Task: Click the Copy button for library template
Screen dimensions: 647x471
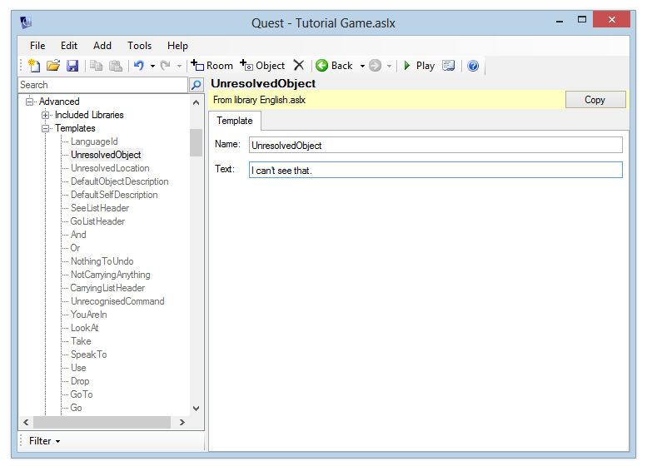Action: (595, 100)
